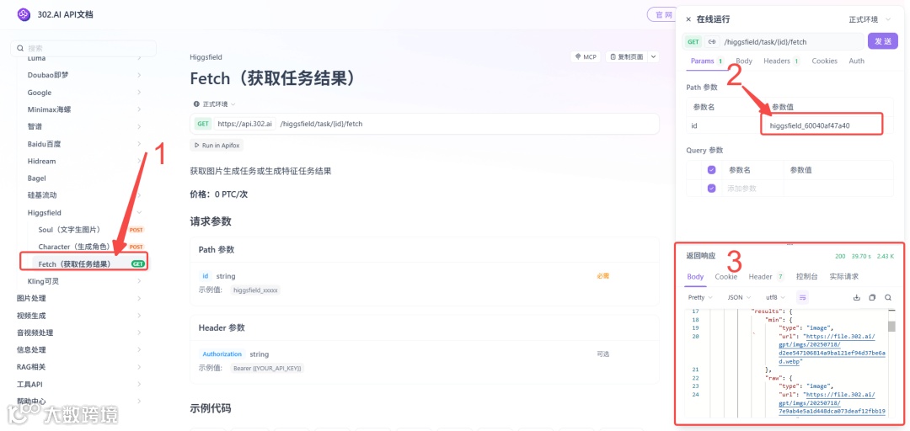Toggle the checkbox beside 添加参数 row
This screenshot has height=431, width=910.
tap(711, 188)
